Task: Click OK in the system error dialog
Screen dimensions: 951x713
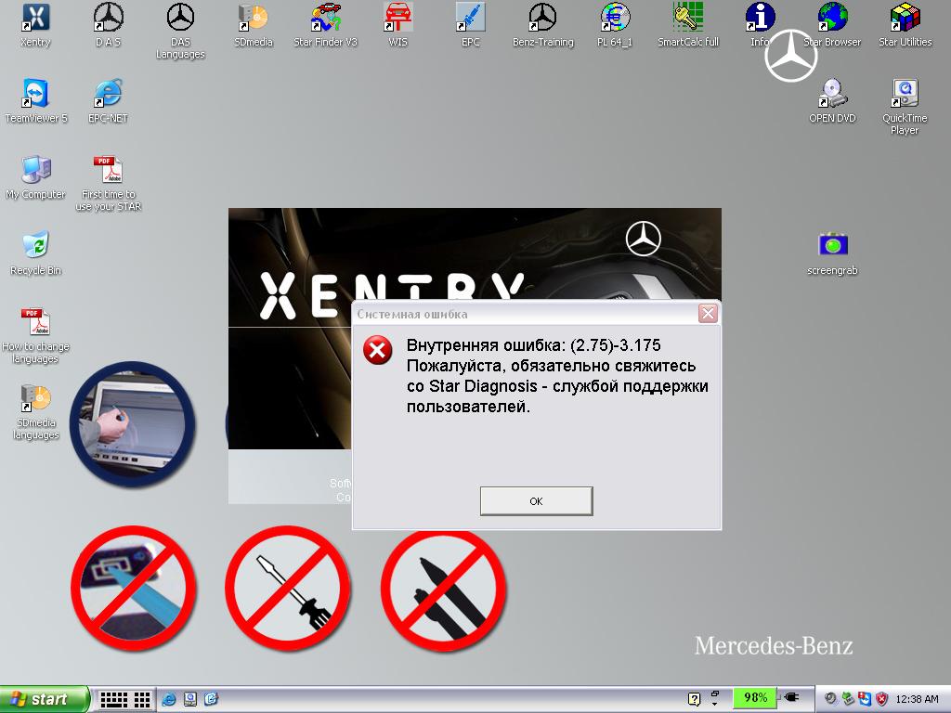Action: [536, 501]
